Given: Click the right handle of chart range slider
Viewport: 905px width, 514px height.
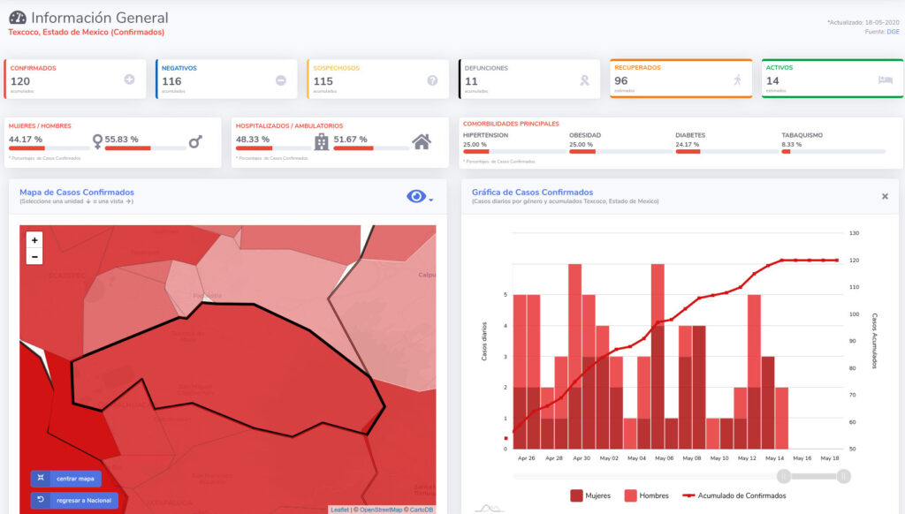Looking at the screenshot, I should pos(843,476).
